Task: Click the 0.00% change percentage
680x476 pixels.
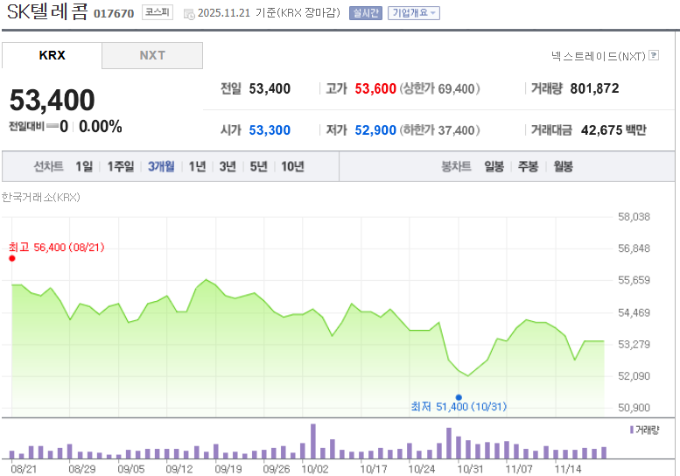Action: click(x=100, y=127)
